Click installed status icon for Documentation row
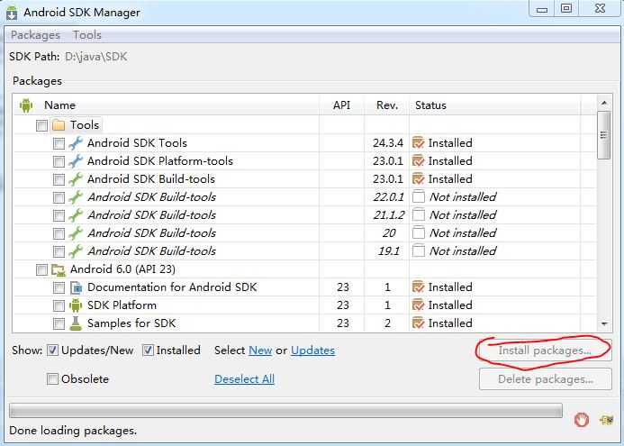Screen dimensions: 624x446 (x=419, y=287)
